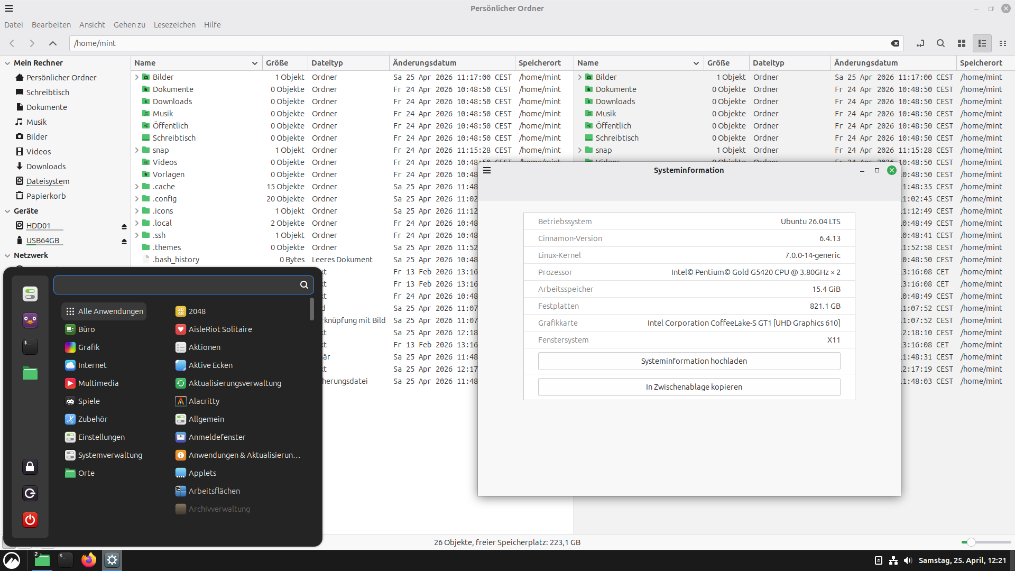Click the application menu's scrollbar
The width and height of the screenshot is (1015, 571).
(312, 309)
